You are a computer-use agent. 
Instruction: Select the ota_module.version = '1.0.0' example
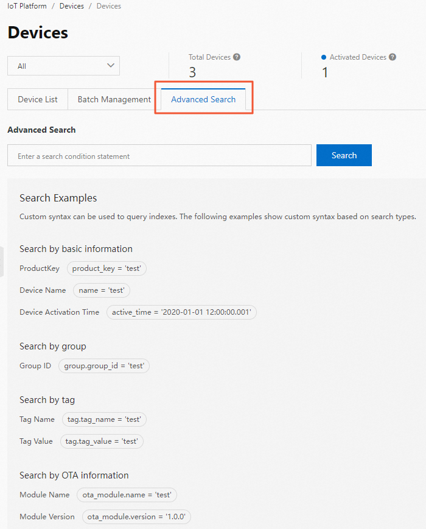(136, 517)
